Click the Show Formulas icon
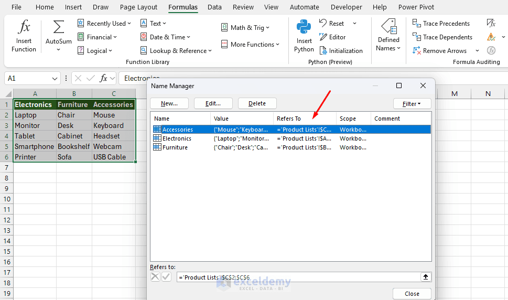The height and width of the screenshot is (300, 508). click(x=491, y=23)
